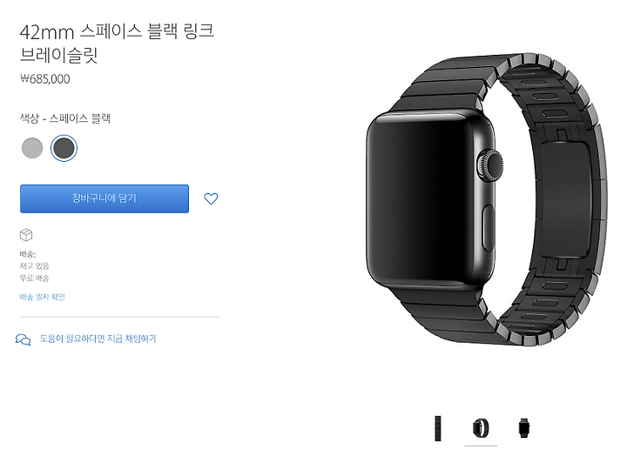This screenshot has width=627, height=464.
Task: Click the 무료 배송 free shipping text
Action: click(34, 279)
